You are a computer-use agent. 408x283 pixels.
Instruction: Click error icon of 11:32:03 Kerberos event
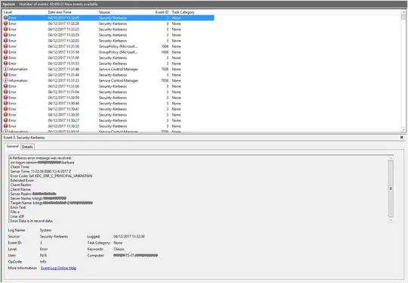coord(5,41)
